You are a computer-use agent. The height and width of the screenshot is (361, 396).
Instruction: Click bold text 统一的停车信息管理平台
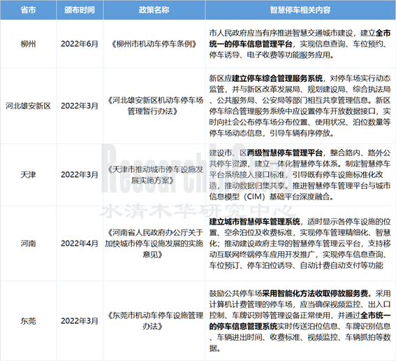[x=251, y=44]
